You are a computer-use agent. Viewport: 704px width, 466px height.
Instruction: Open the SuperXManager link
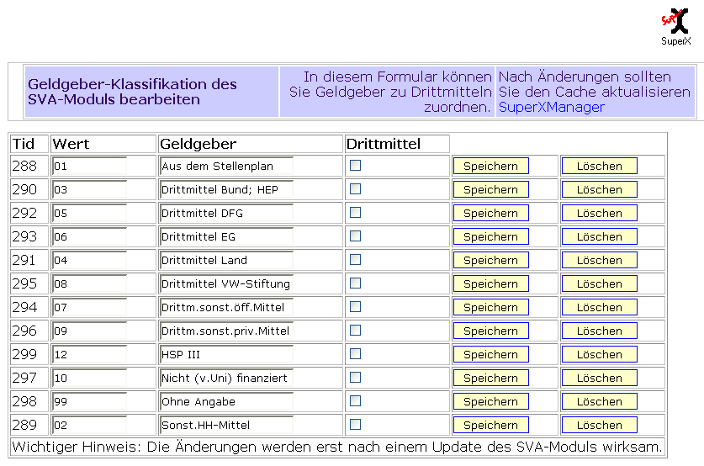(552, 108)
